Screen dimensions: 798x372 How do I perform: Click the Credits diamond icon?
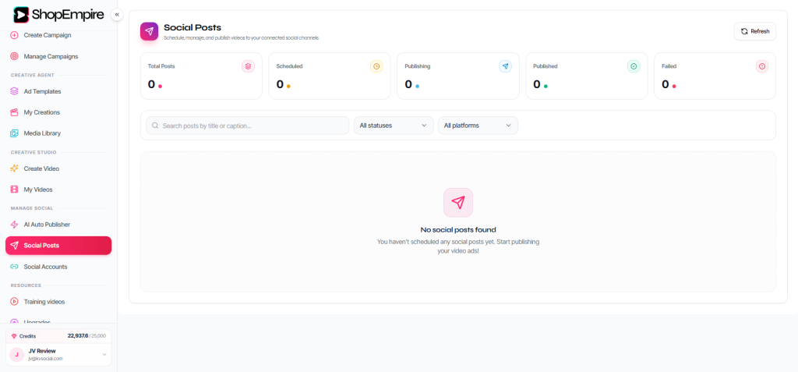[x=14, y=336]
